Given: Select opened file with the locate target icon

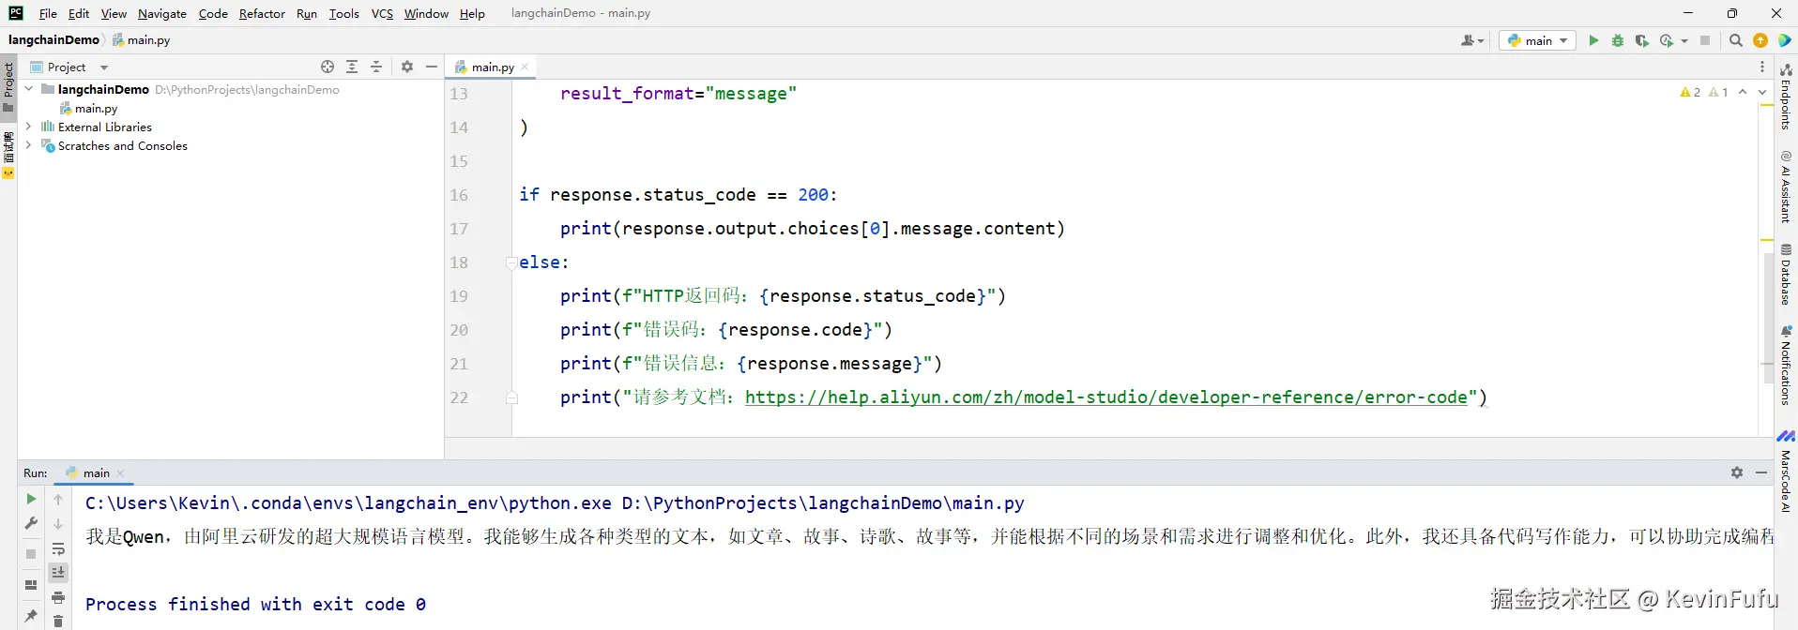Looking at the screenshot, I should coord(328,67).
